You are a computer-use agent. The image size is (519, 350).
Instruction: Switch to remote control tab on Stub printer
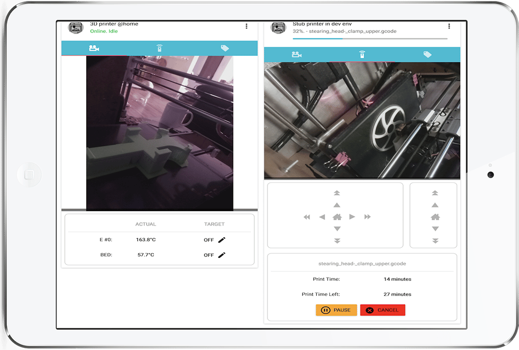[x=362, y=54]
